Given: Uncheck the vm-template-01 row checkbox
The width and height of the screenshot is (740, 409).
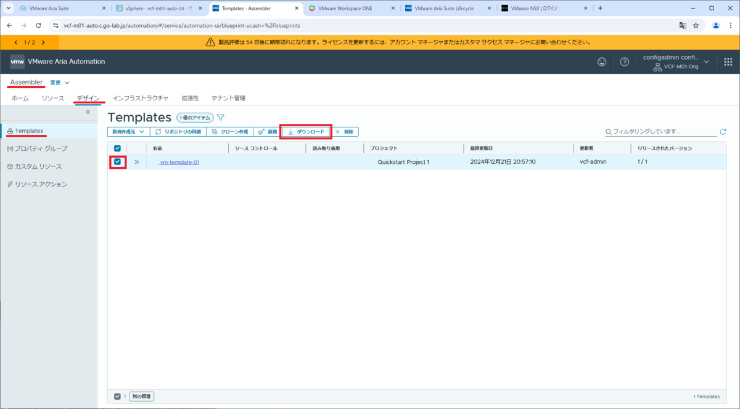Looking at the screenshot, I should (x=117, y=162).
